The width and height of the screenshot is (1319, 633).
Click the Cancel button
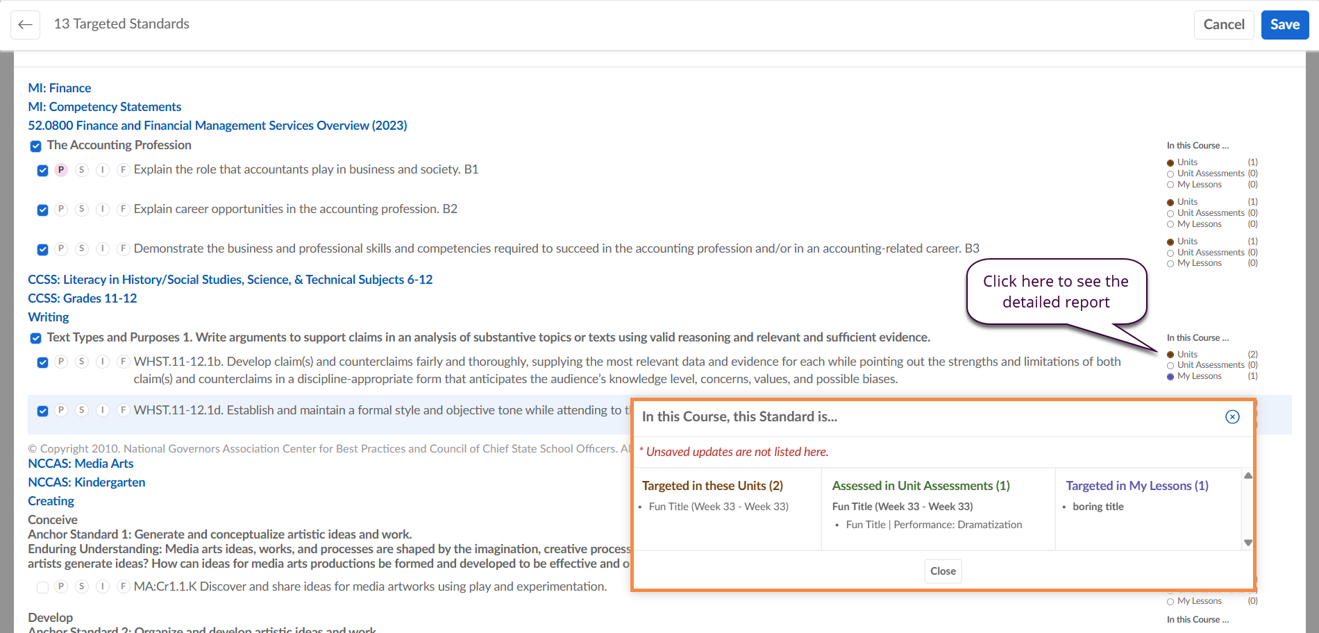(x=1223, y=24)
